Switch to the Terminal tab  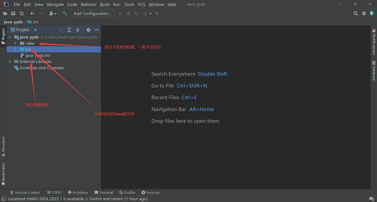(x=103, y=193)
